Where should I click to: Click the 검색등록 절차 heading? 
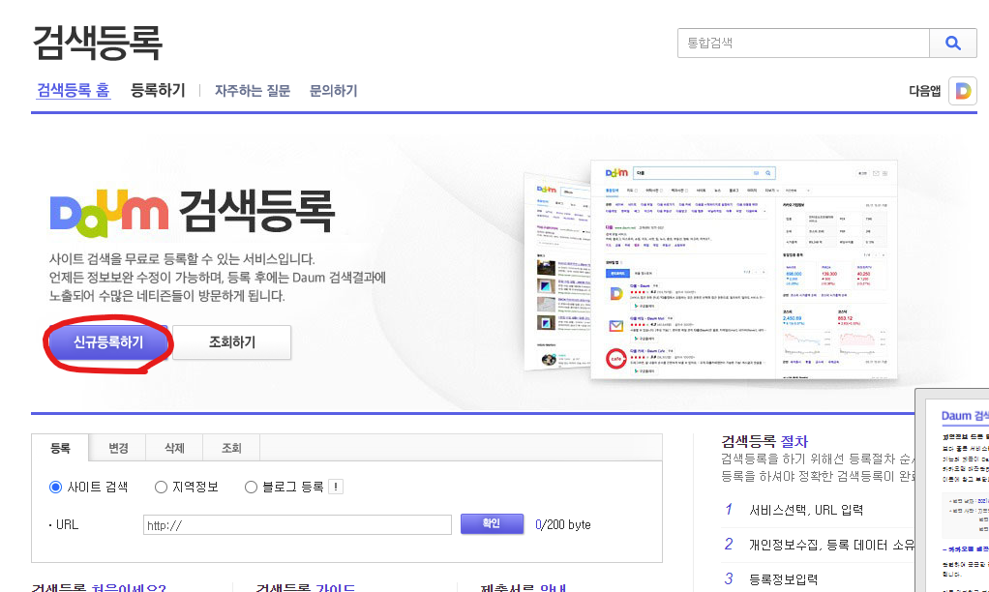coord(764,441)
